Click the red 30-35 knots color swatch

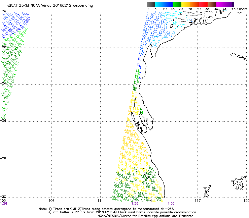click(203, 4)
